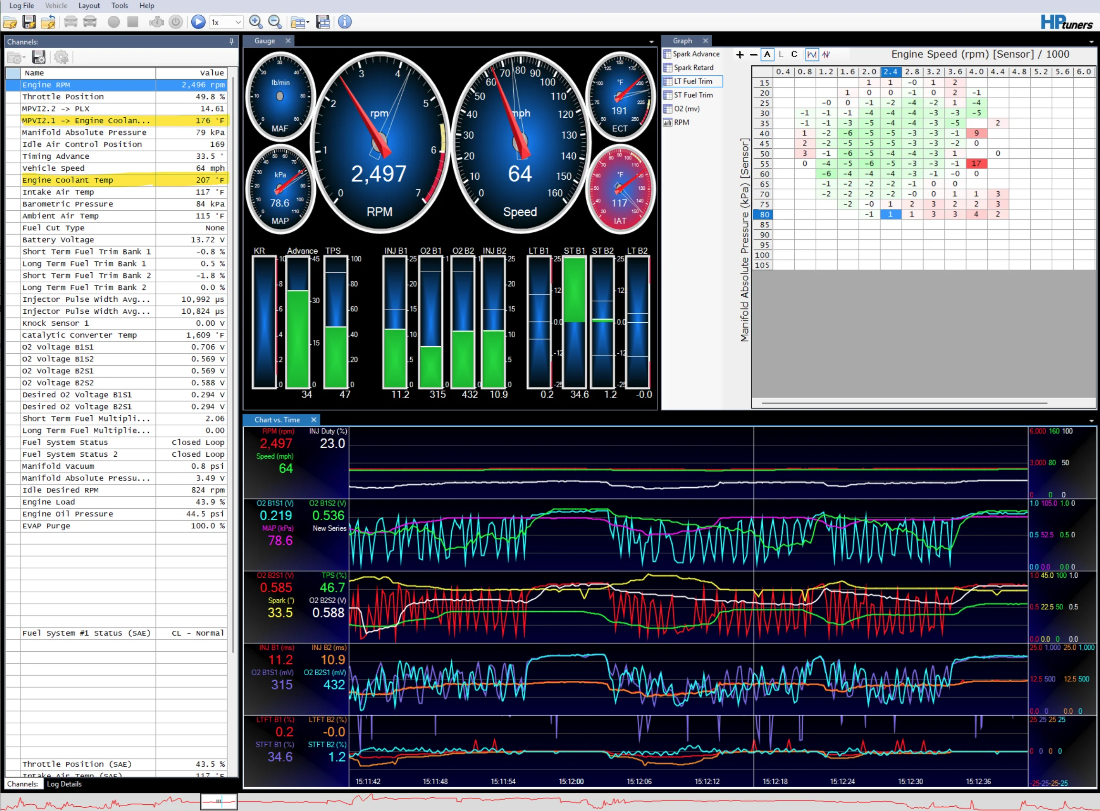Toggle the blue line-plot button in Graph toolbar
This screenshot has width=1100, height=811.
812,54
